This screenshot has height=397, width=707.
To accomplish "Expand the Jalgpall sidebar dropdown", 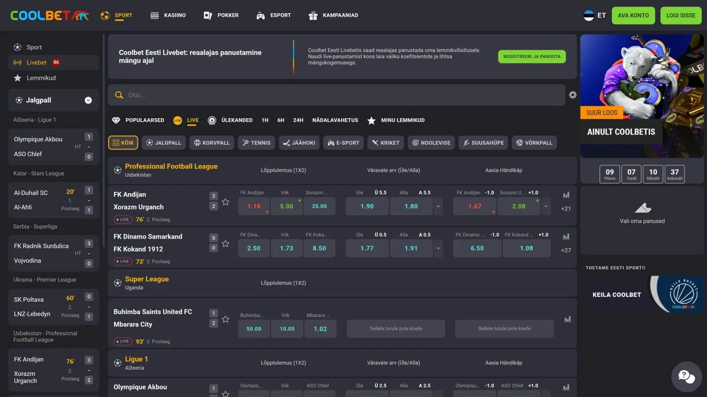I will [x=88, y=101].
